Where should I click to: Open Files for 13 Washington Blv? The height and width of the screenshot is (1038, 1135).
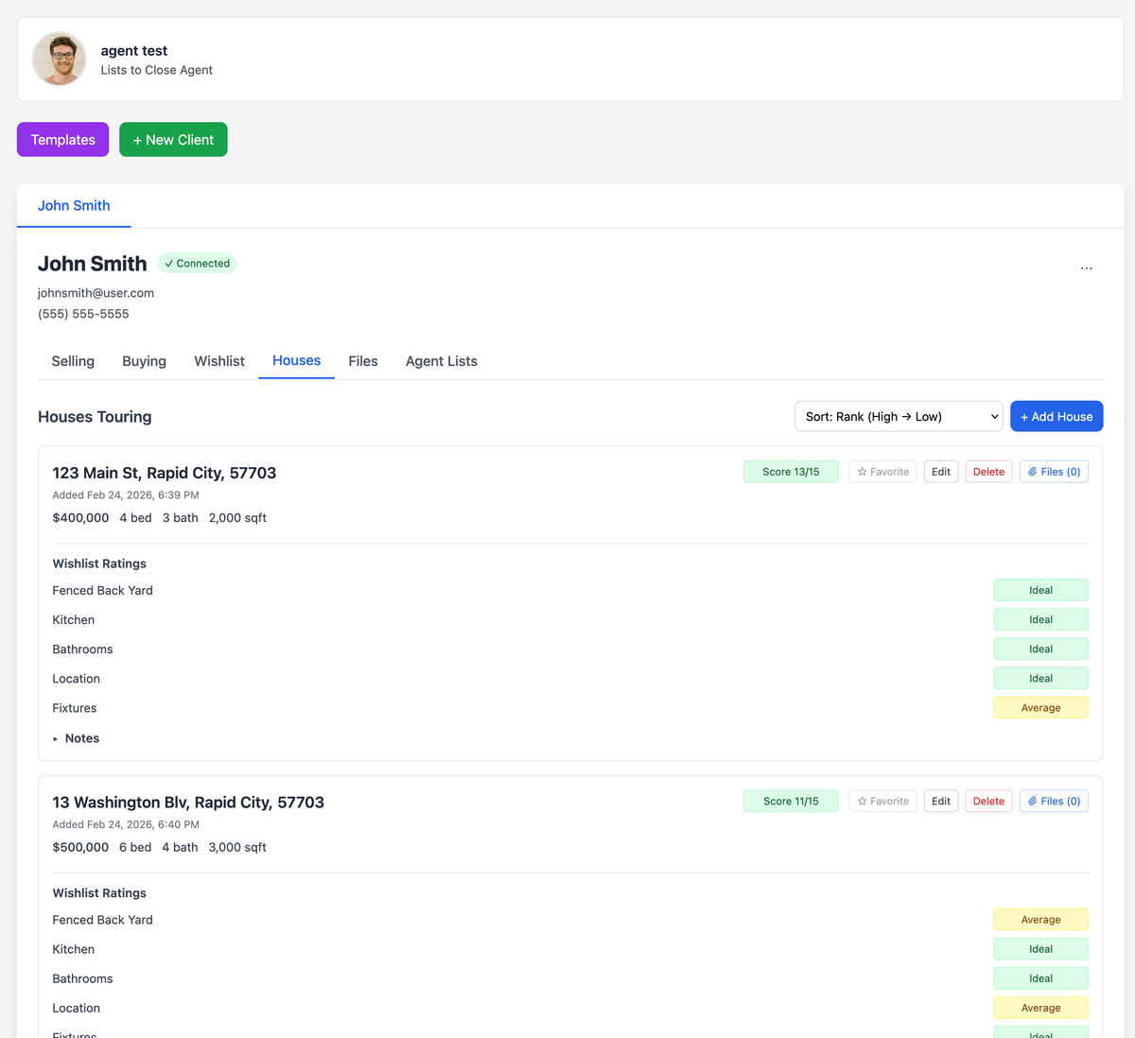[1054, 802]
